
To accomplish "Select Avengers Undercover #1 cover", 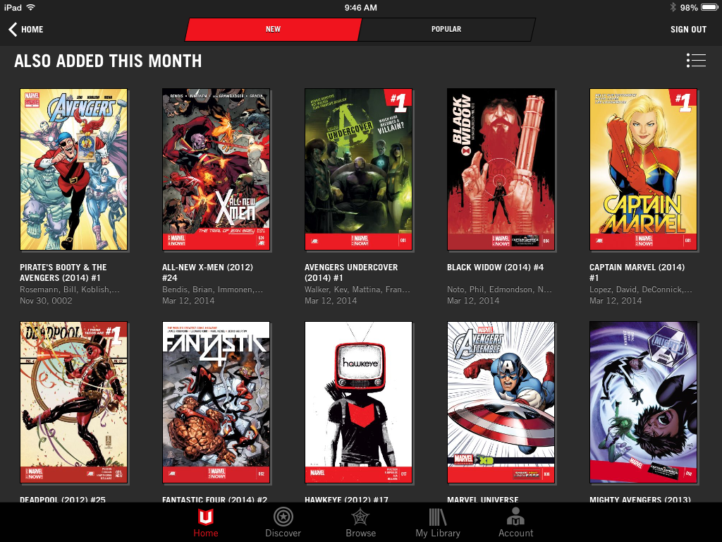I will coord(358,169).
